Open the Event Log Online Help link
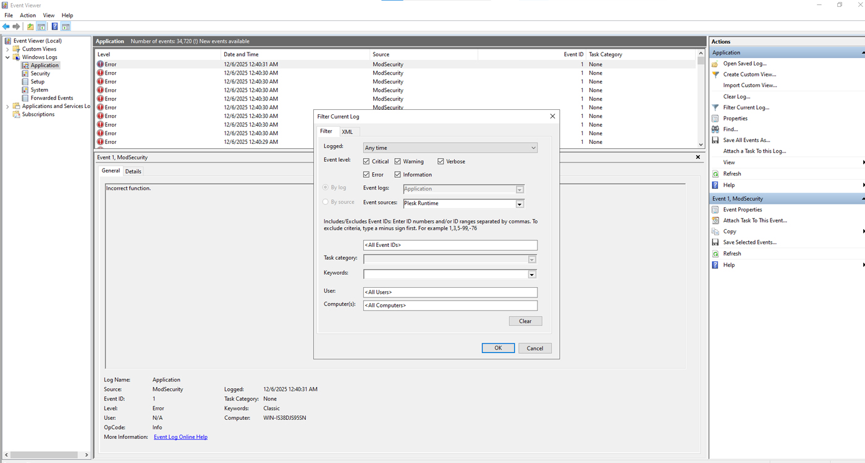Viewport: 865px width, 463px height. (180, 437)
